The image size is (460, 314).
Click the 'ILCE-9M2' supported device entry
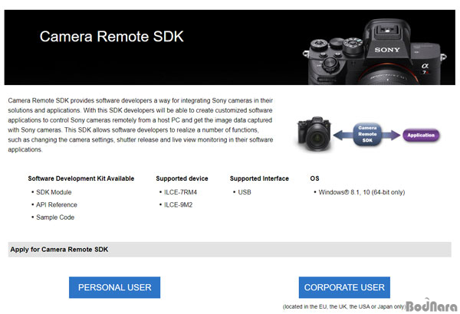178,205
